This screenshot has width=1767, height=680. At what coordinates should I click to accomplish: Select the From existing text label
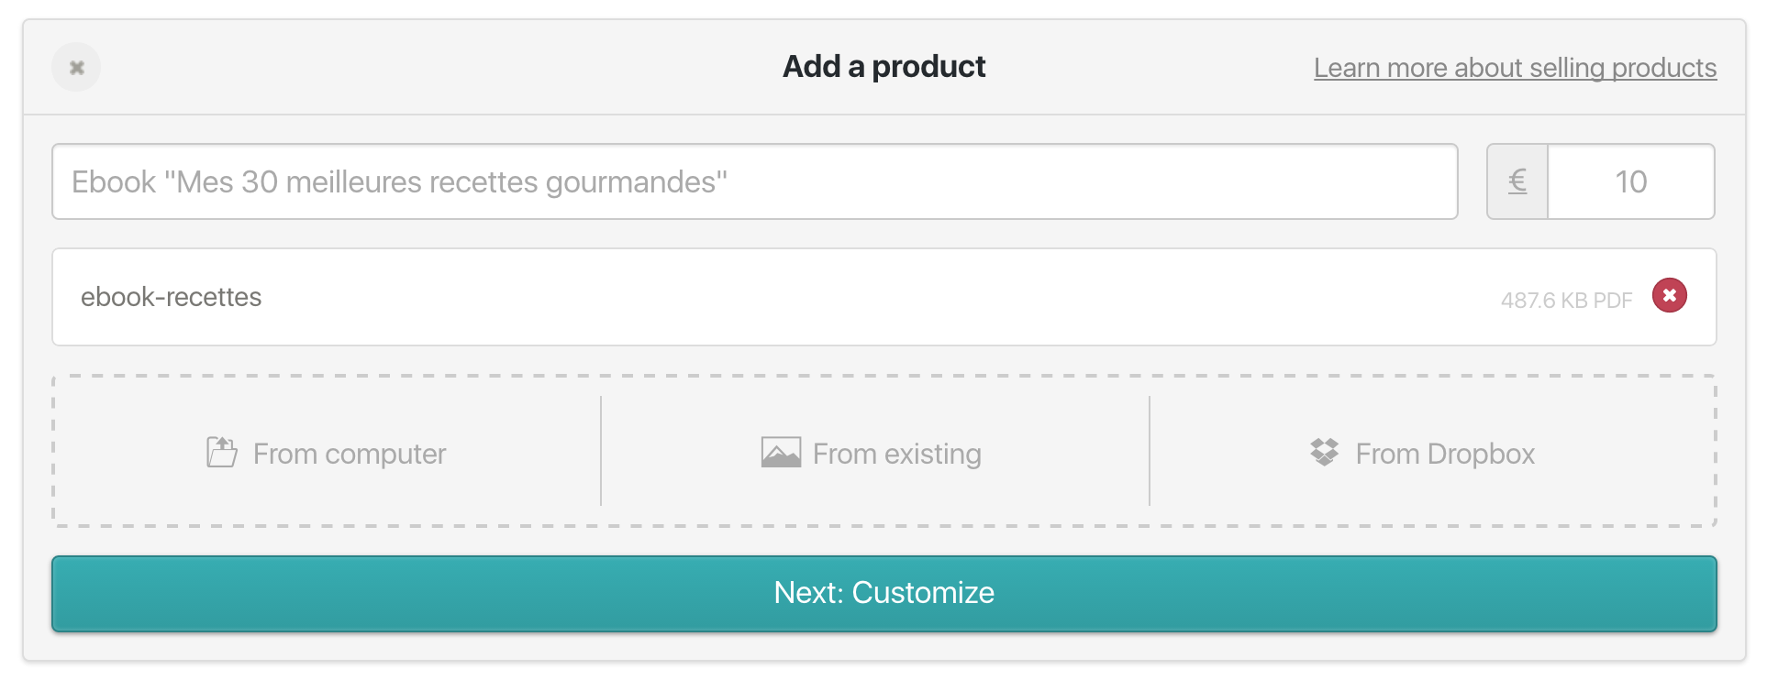pos(896,454)
